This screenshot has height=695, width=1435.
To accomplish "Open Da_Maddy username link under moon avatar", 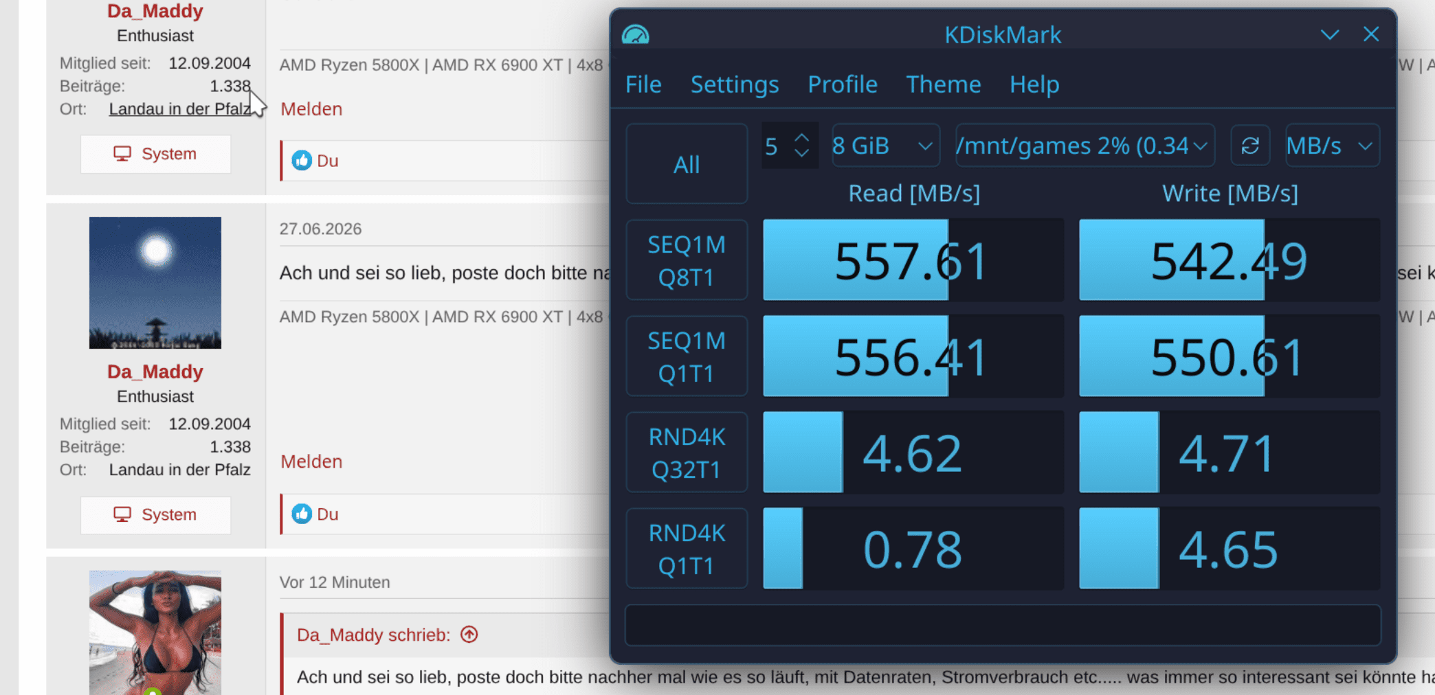I will [x=155, y=372].
